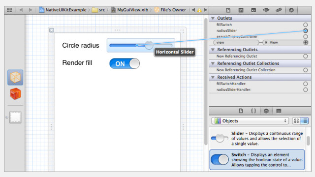The width and height of the screenshot is (315, 177).
Task: Open the File Template library tab
Action: (241, 111)
